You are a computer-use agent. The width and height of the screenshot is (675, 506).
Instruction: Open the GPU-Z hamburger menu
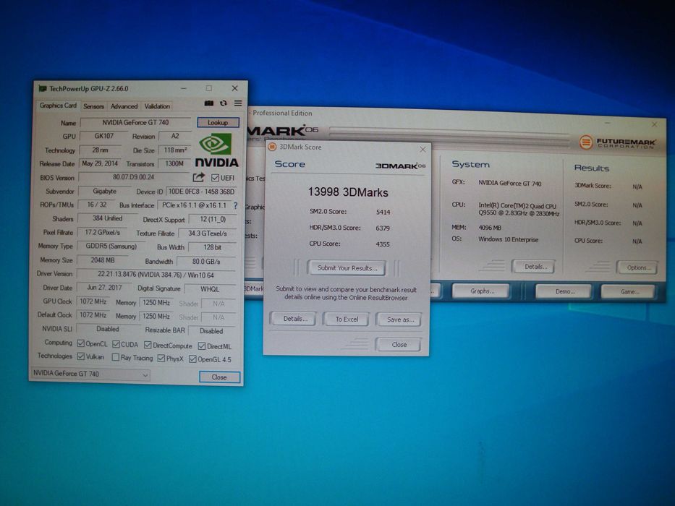coord(237,103)
